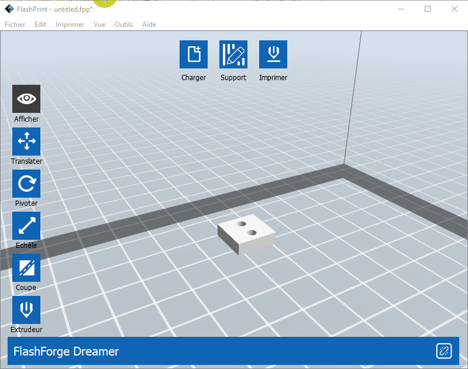This screenshot has width=468, height=369.
Task: Open the Imprimer menu in menu bar
Action: pyautogui.click(x=70, y=25)
